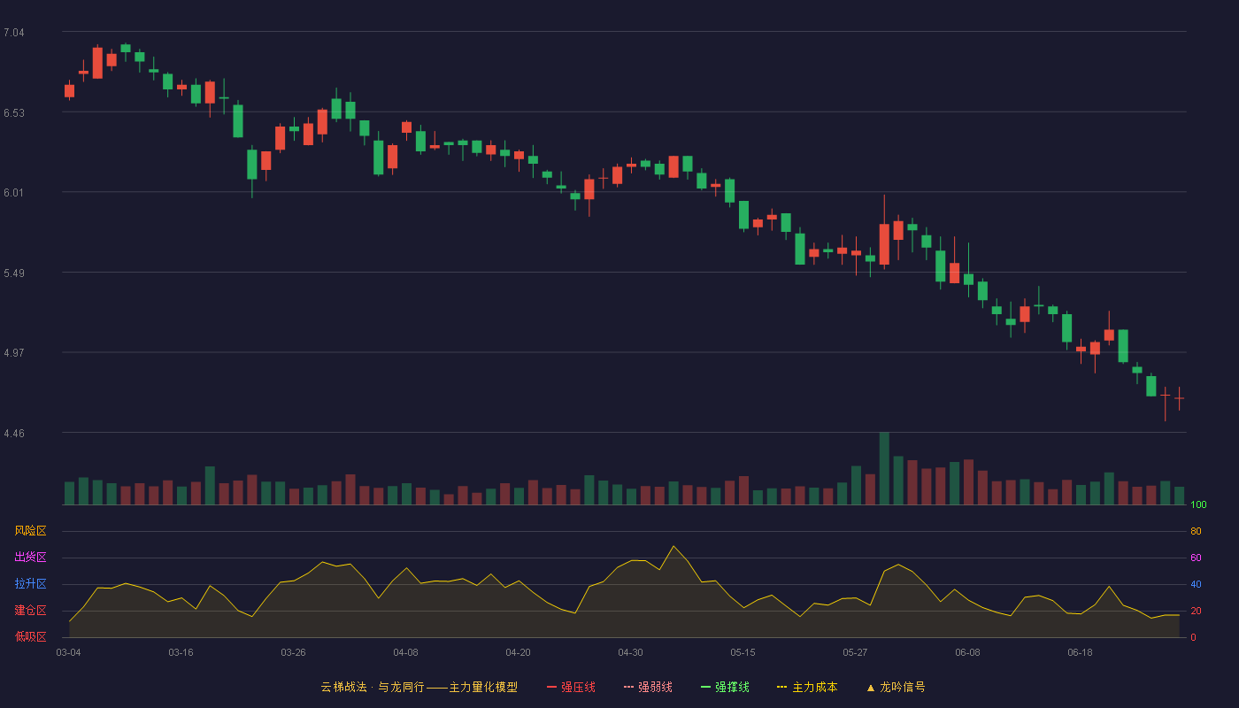Click the orange 80 indicator axis value
Viewport: 1239px width, 708px height.
tap(1196, 532)
